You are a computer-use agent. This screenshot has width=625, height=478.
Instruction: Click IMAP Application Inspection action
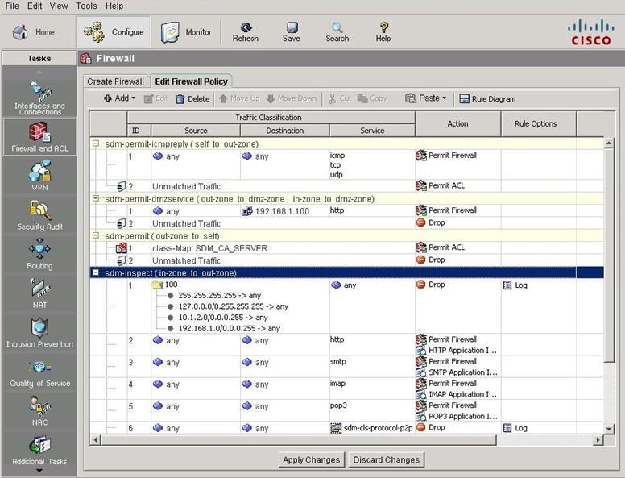pos(457,394)
